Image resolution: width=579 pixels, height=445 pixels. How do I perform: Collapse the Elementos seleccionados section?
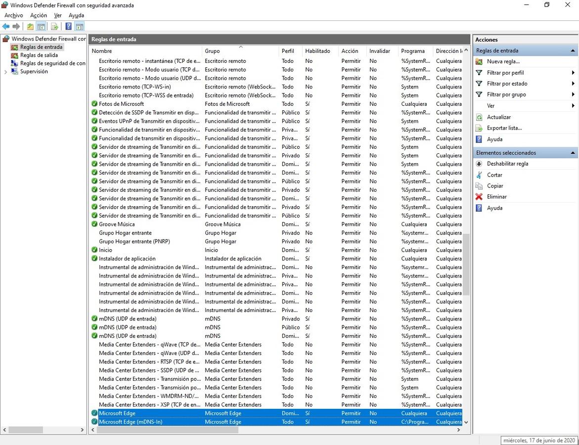pyautogui.click(x=573, y=153)
